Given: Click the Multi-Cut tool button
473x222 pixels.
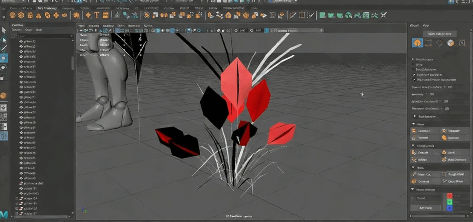Looking at the screenshot, I should 424,175.
